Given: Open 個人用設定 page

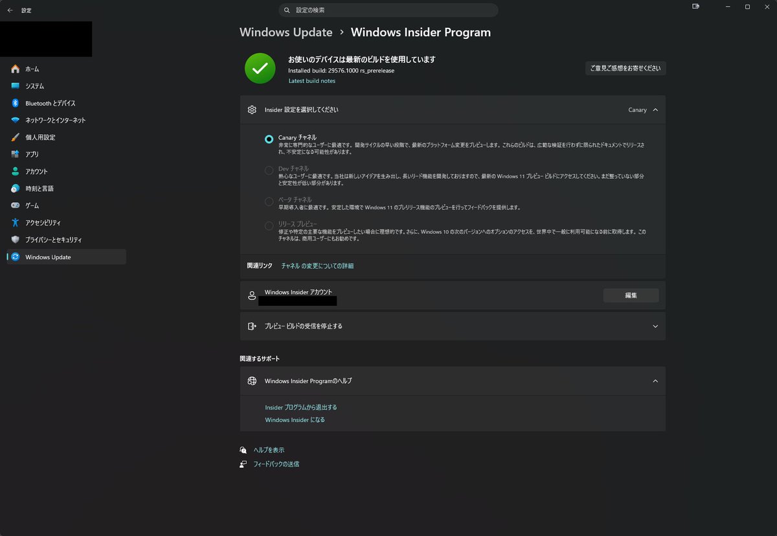Looking at the screenshot, I should [66, 137].
